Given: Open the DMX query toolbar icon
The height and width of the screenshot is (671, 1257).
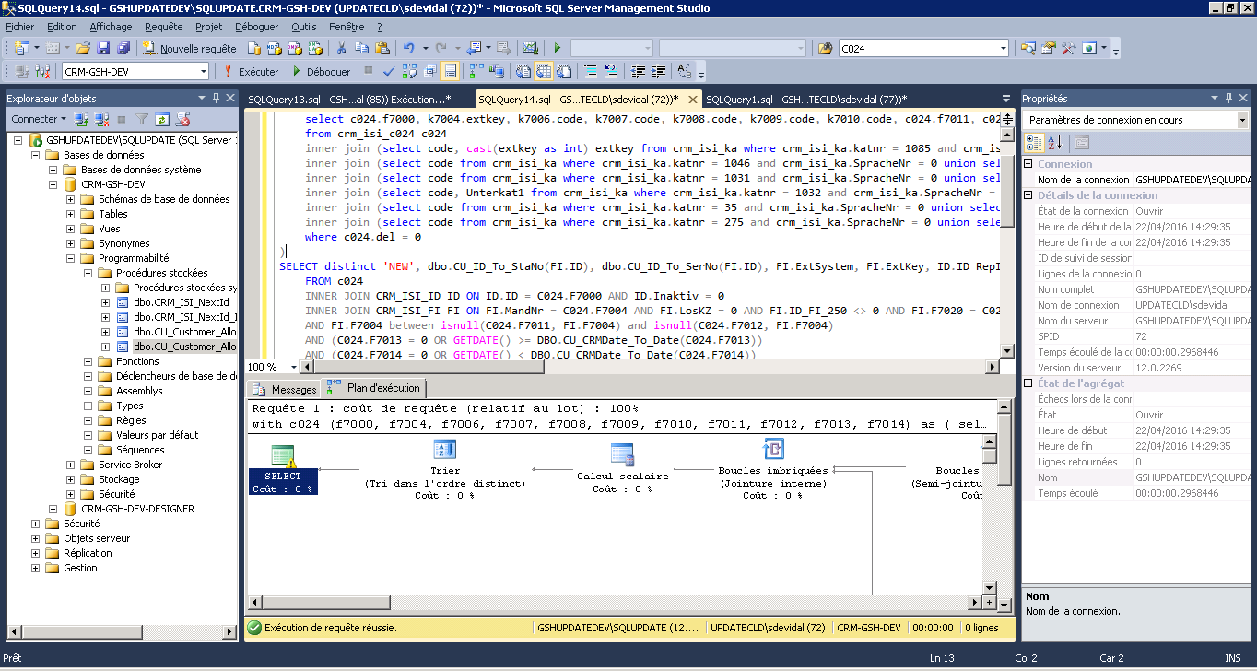Looking at the screenshot, I should tap(294, 48).
